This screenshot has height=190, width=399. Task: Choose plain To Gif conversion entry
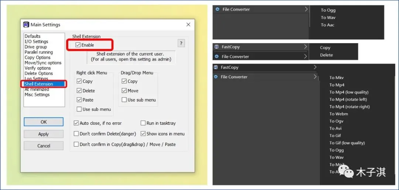point(335,136)
